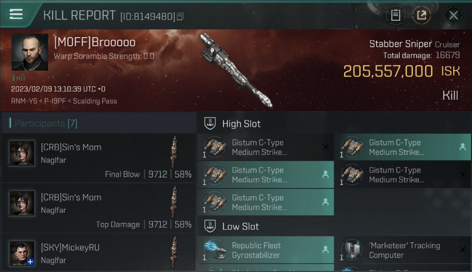472x272 pixels.
Task: Click the High Slot section icon
Action: 210,124
